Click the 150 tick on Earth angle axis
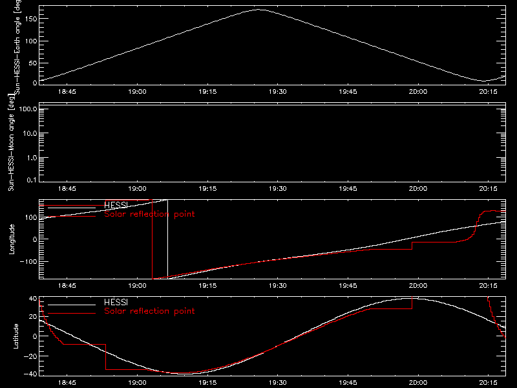This screenshot has height=388, width=517. point(31,19)
